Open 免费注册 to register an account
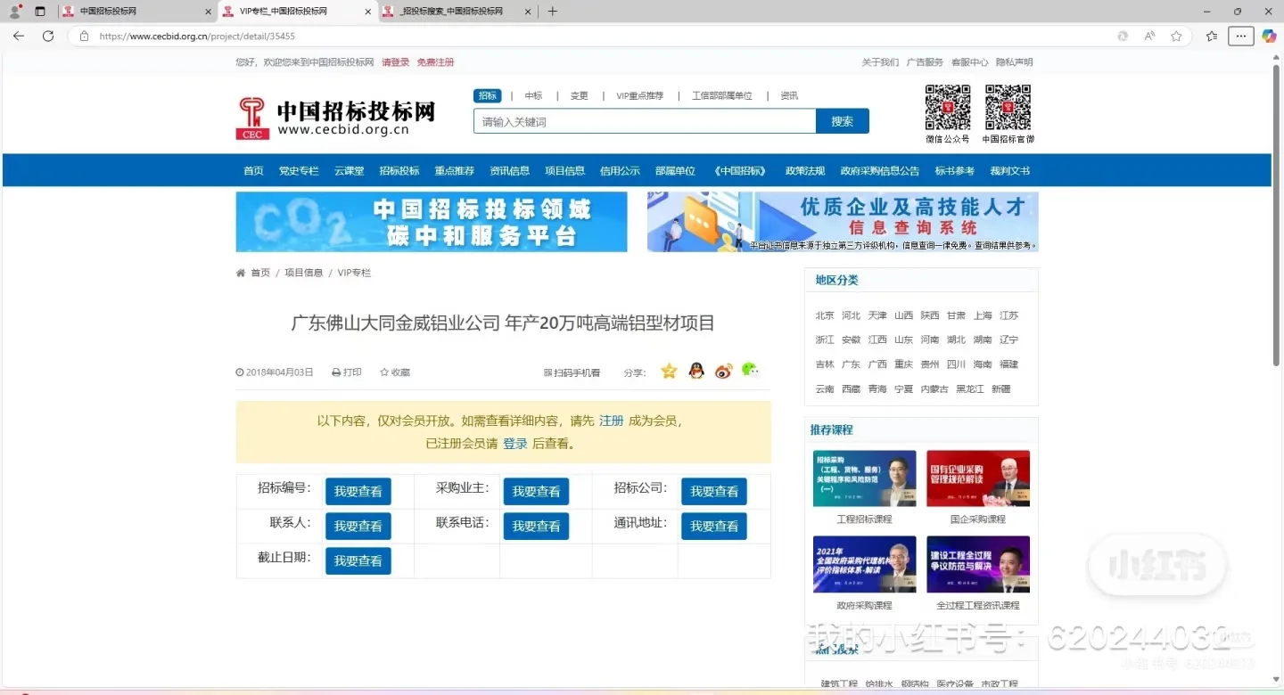1284x695 pixels. pyautogui.click(x=435, y=61)
